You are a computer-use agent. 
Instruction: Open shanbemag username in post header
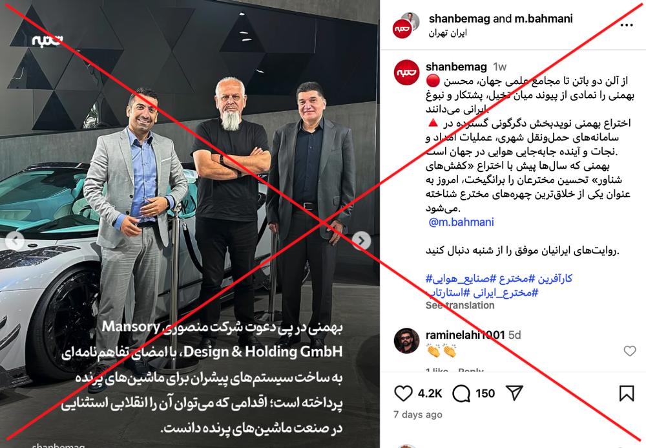[459, 19]
